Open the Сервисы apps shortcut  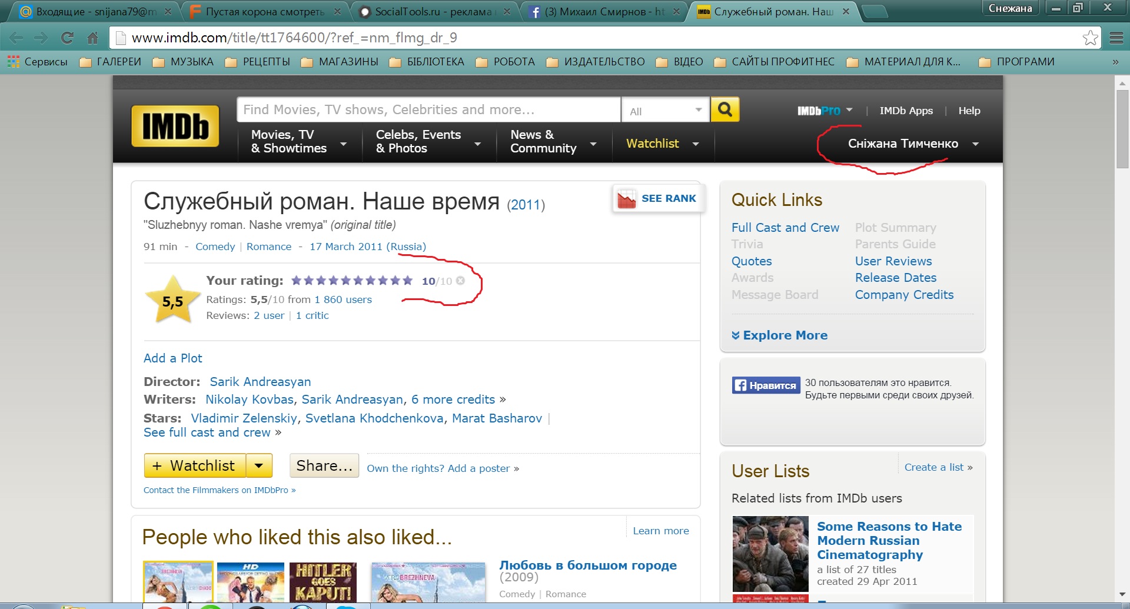[38, 62]
